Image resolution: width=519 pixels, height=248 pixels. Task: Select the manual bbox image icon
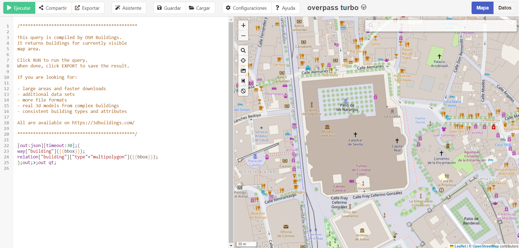pos(243,71)
